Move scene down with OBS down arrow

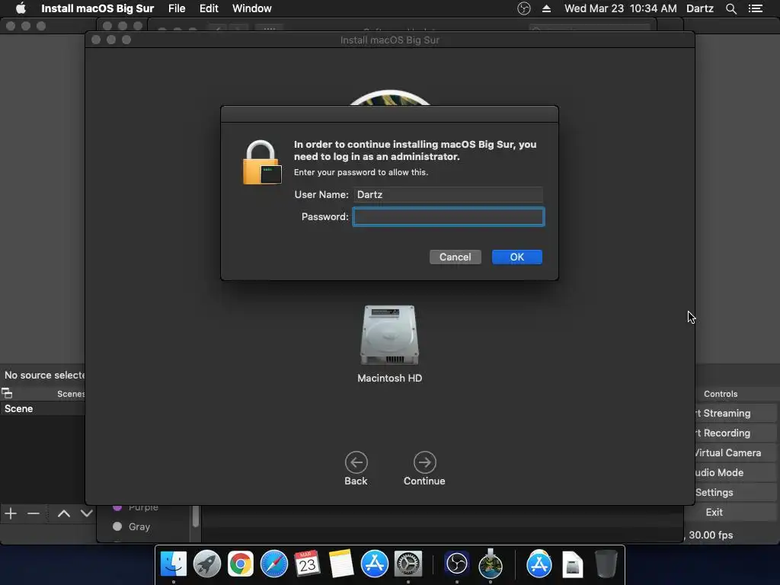[87, 513]
